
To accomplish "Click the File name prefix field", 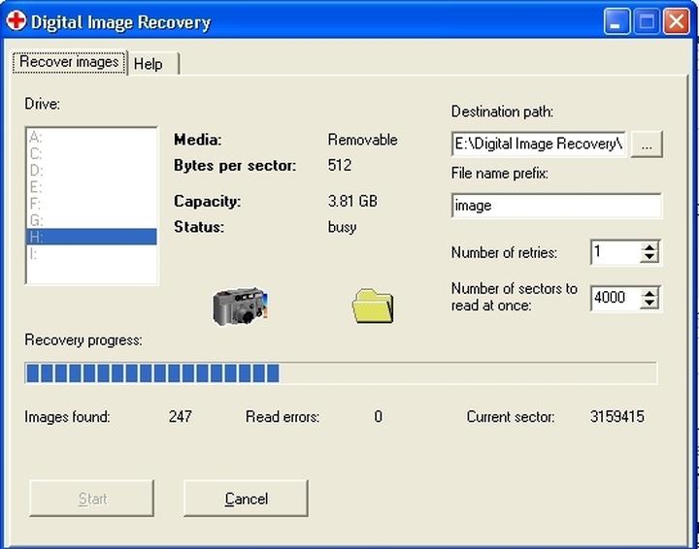I will 556,206.
